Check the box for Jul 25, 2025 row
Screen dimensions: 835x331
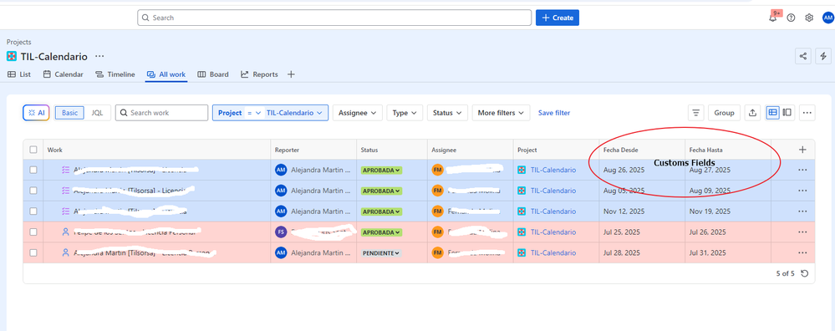point(33,232)
